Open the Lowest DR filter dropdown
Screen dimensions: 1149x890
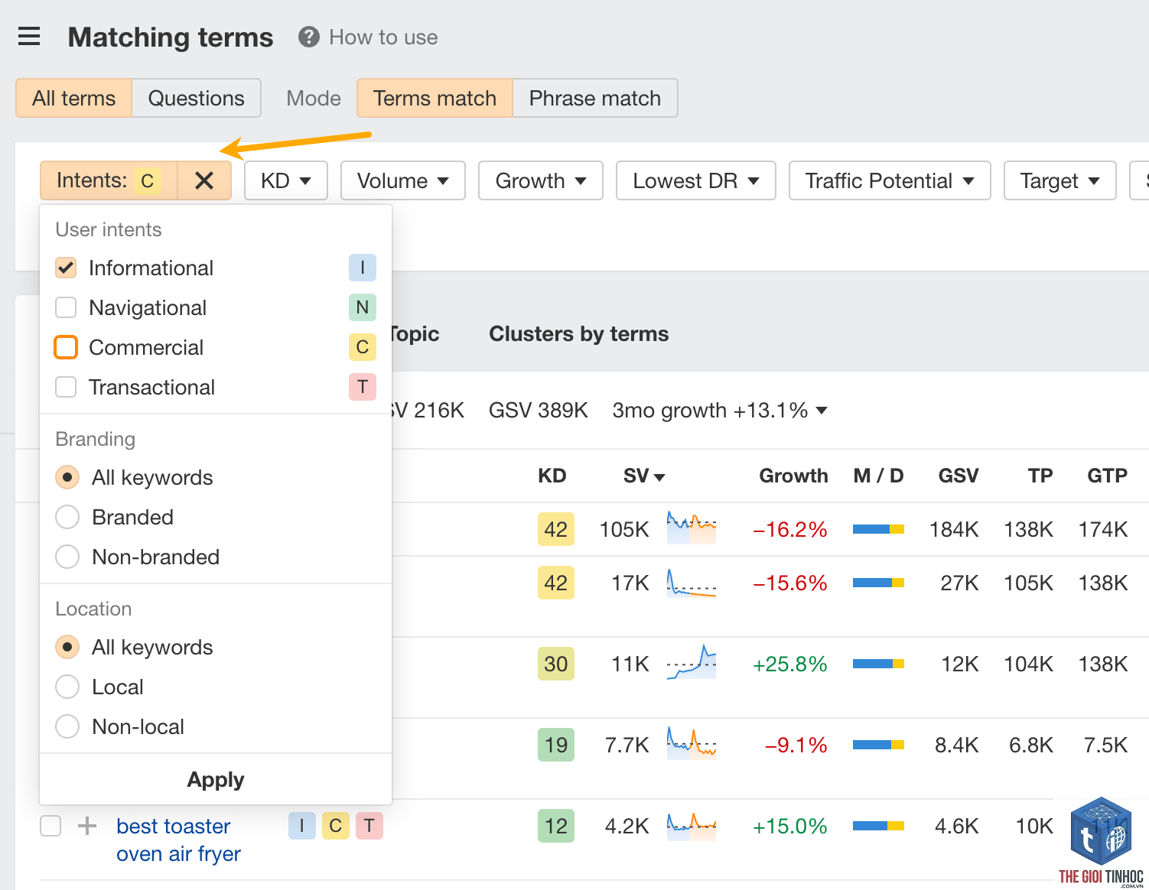click(x=696, y=180)
